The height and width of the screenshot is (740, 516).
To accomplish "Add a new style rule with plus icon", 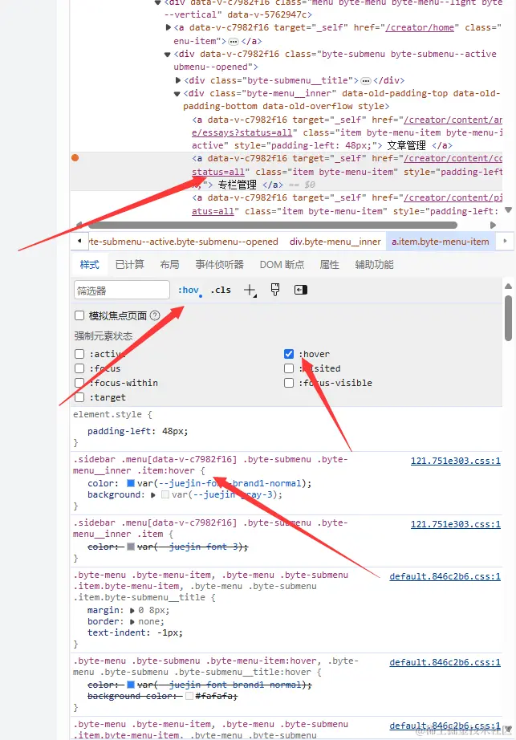I will click(x=250, y=290).
